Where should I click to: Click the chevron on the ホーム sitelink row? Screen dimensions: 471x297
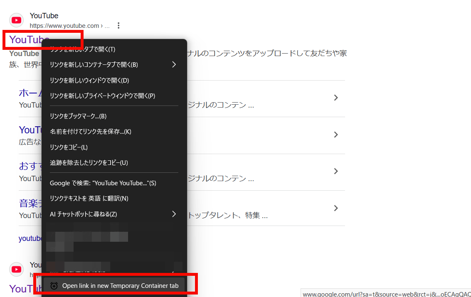click(x=336, y=98)
